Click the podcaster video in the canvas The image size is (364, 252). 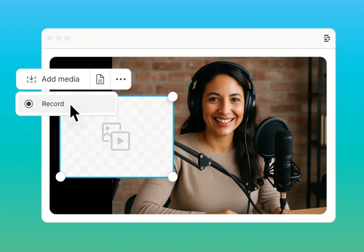pos(219,135)
